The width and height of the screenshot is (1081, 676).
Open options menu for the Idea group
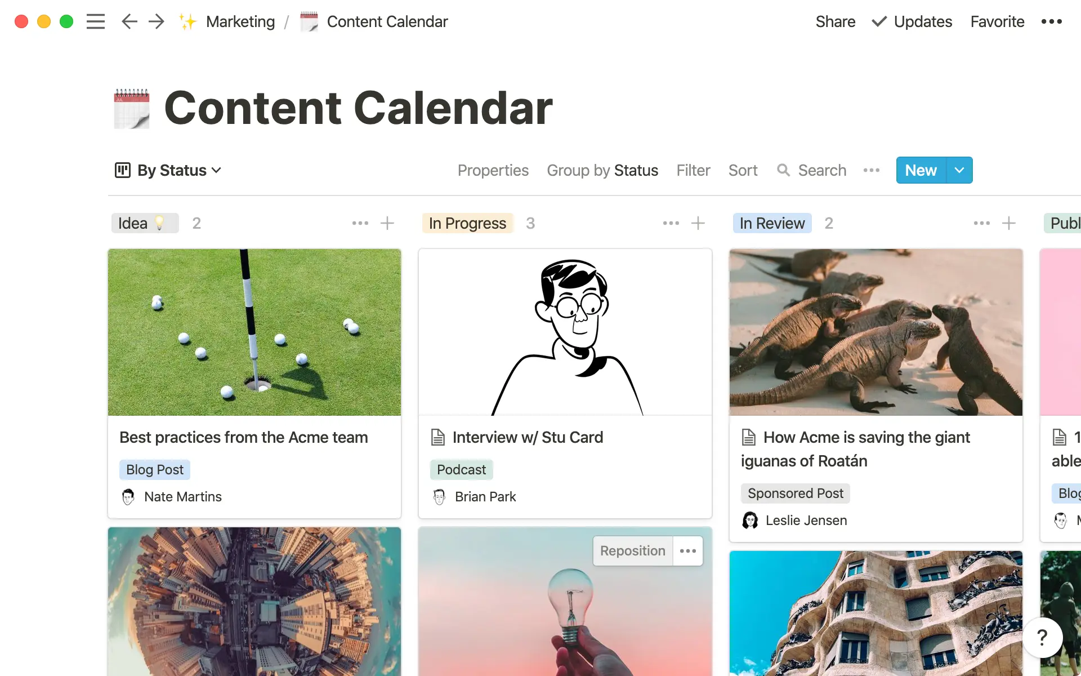point(360,223)
